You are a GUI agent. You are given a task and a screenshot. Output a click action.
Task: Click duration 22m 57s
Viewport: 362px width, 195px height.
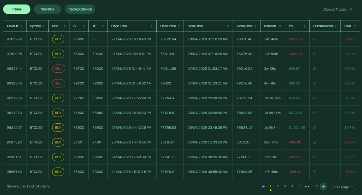point(271,142)
